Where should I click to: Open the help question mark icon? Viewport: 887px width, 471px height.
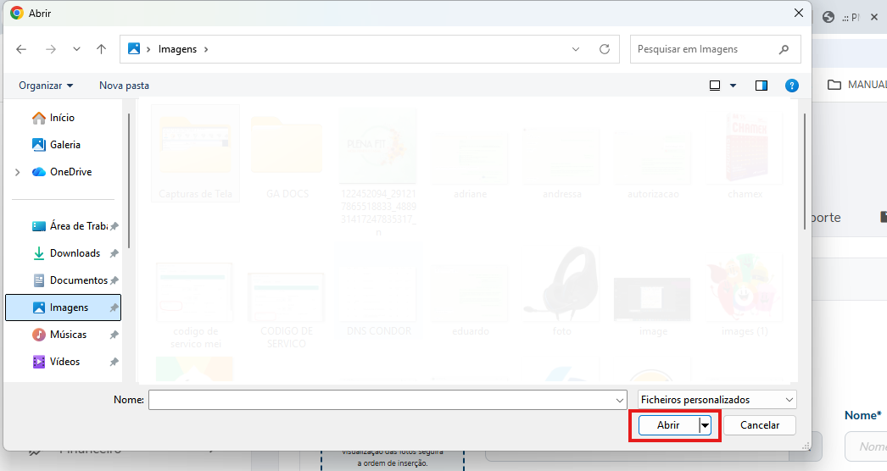791,86
